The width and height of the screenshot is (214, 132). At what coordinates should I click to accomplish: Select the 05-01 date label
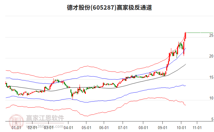click(86, 128)
